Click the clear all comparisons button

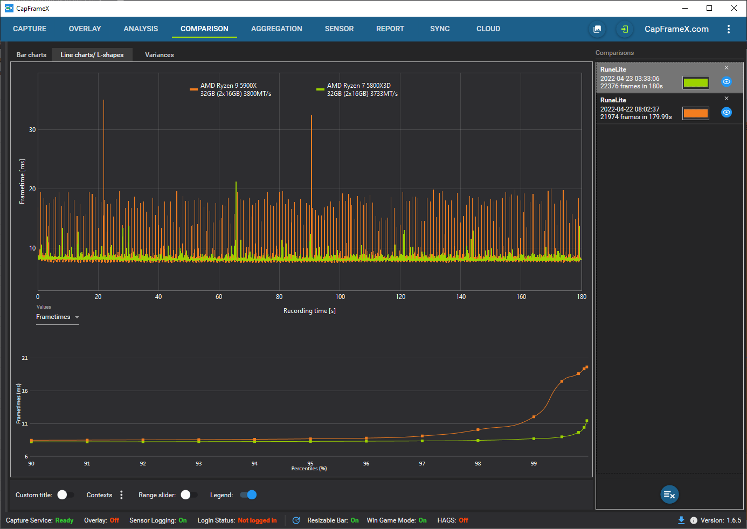click(669, 495)
